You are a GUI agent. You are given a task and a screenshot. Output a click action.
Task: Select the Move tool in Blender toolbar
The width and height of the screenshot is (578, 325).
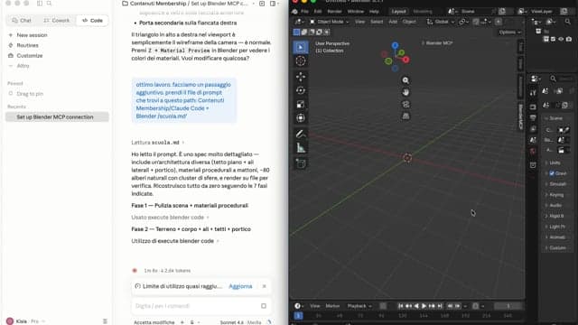(x=301, y=77)
